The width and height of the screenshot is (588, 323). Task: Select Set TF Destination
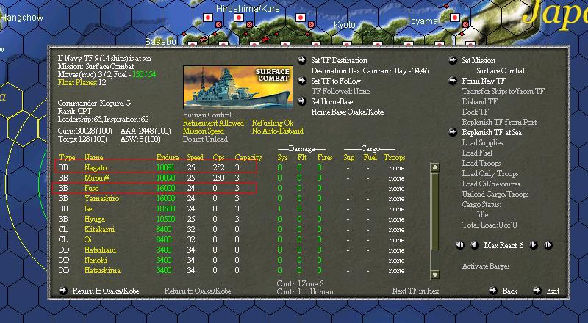click(340, 60)
